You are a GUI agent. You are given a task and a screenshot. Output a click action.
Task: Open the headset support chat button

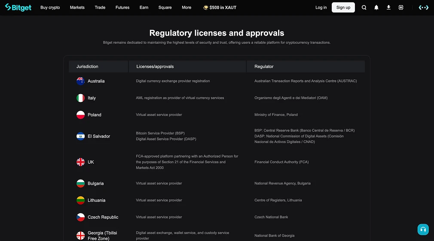(423, 229)
